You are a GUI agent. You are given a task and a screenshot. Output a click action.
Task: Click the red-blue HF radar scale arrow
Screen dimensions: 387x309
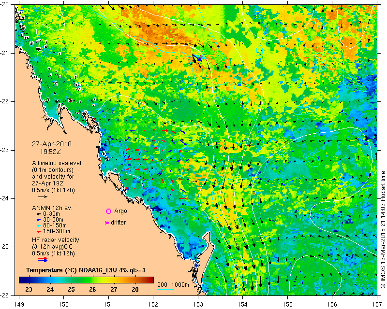[43, 259]
